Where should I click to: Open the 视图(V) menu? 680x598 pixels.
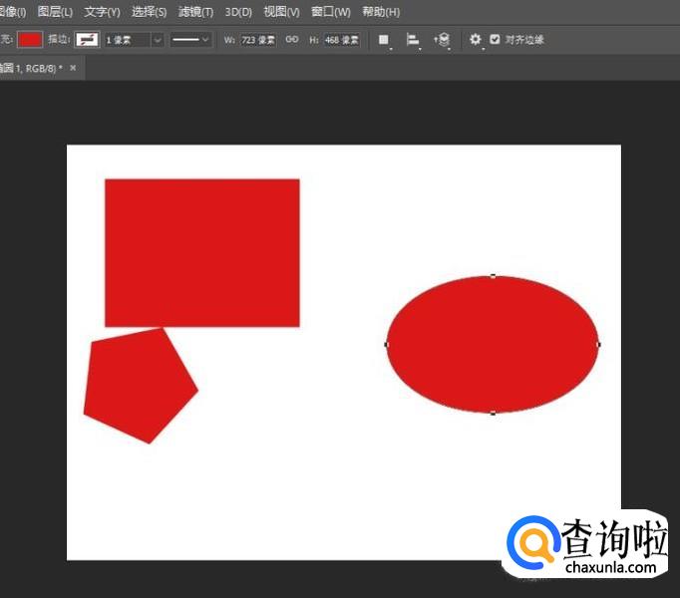pyautogui.click(x=281, y=12)
